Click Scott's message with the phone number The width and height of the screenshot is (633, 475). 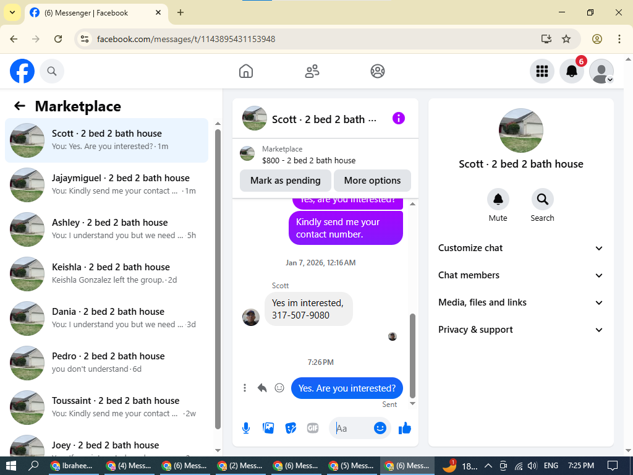[x=308, y=309]
